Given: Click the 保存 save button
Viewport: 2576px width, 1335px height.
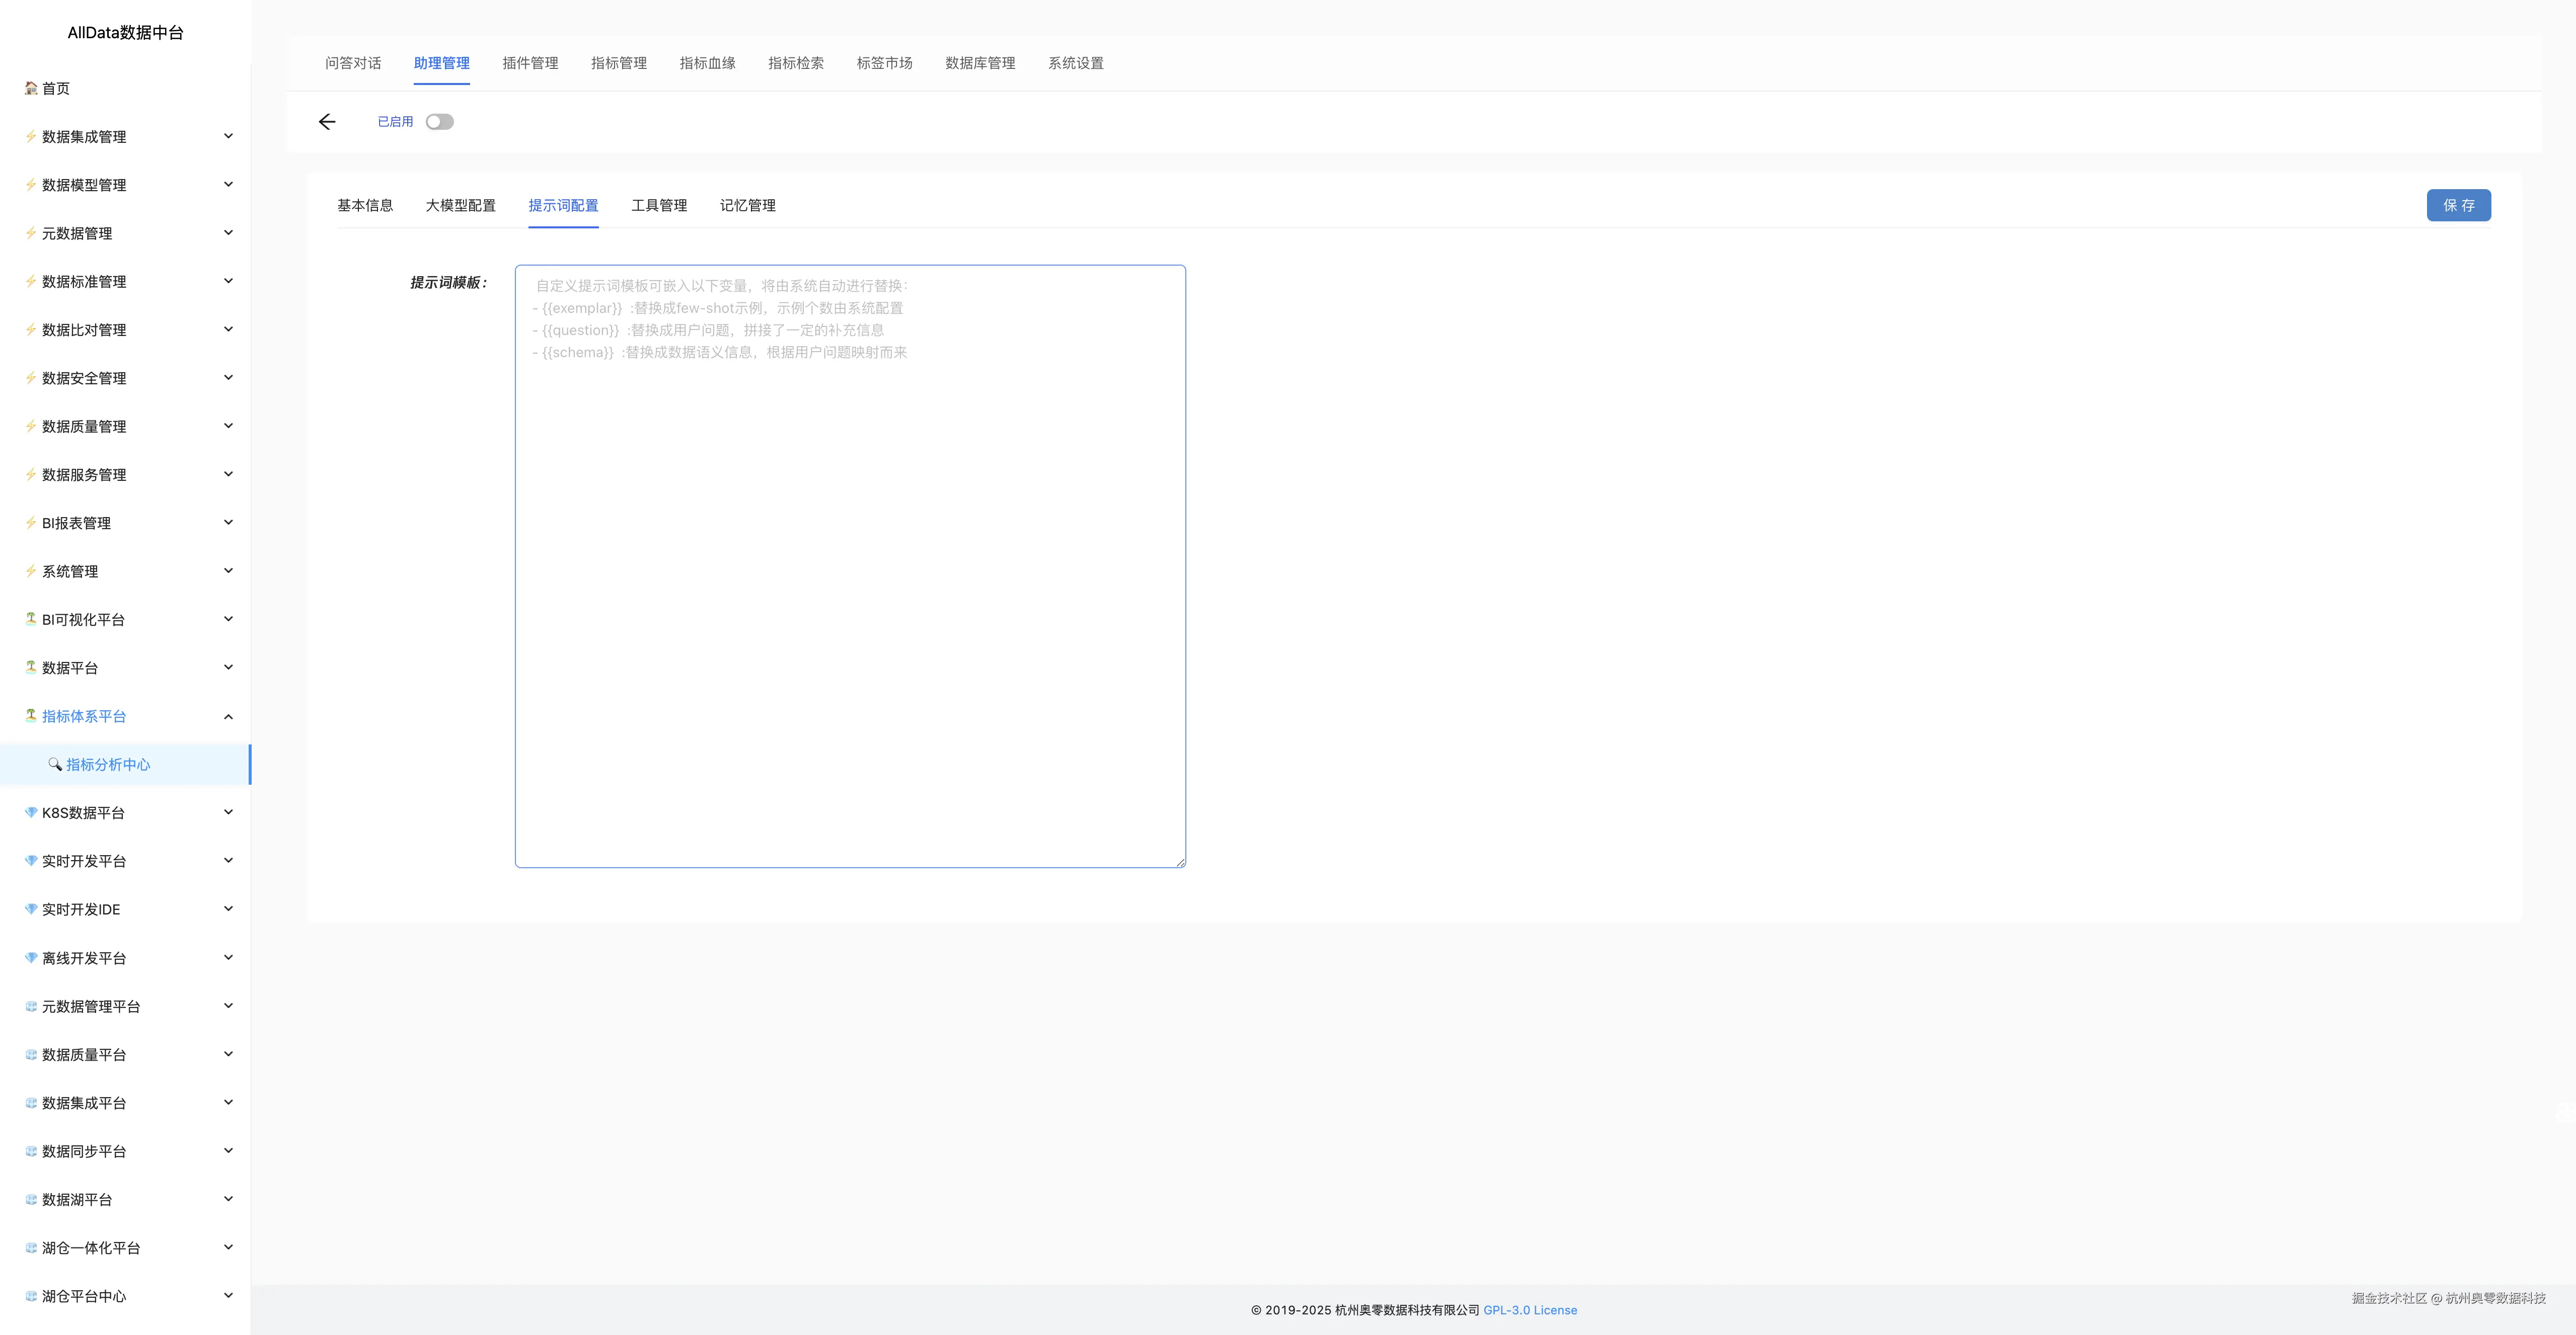Looking at the screenshot, I should click(x=2458, y=205).
